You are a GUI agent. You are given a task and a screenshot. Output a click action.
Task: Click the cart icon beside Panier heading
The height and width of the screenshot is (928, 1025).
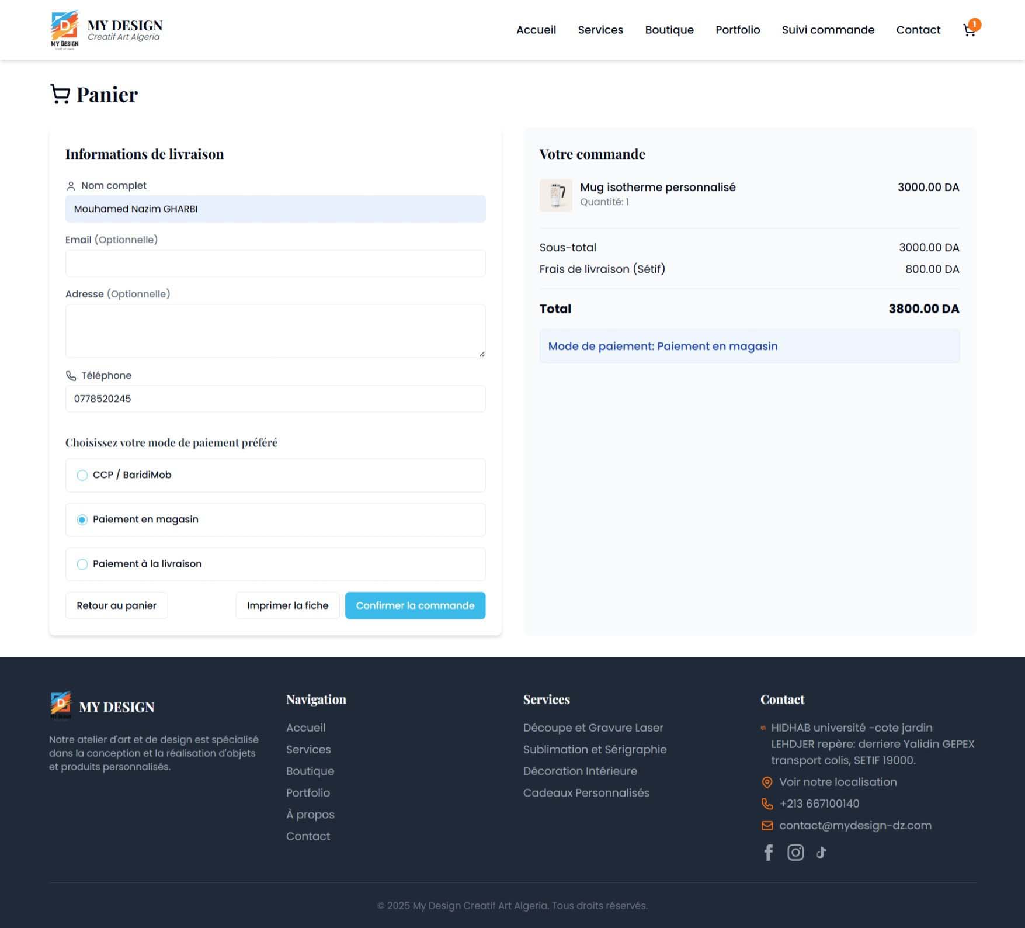pos(60,94)
